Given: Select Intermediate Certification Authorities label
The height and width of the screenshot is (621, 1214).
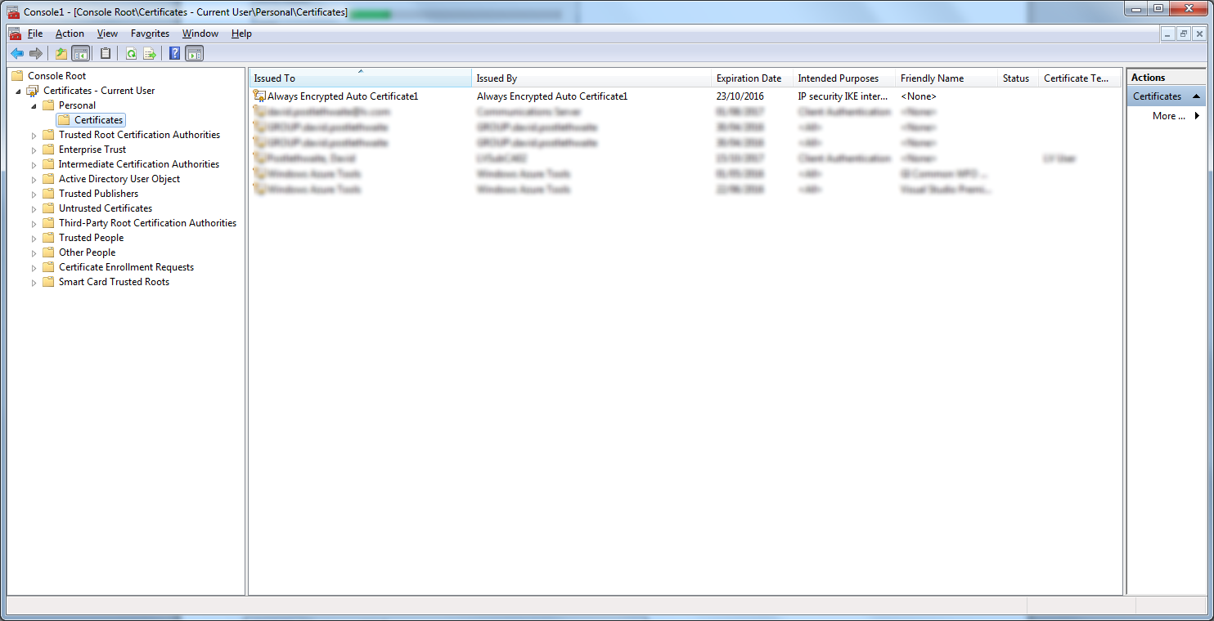Looking at the screenshot, I should point(139,164).
